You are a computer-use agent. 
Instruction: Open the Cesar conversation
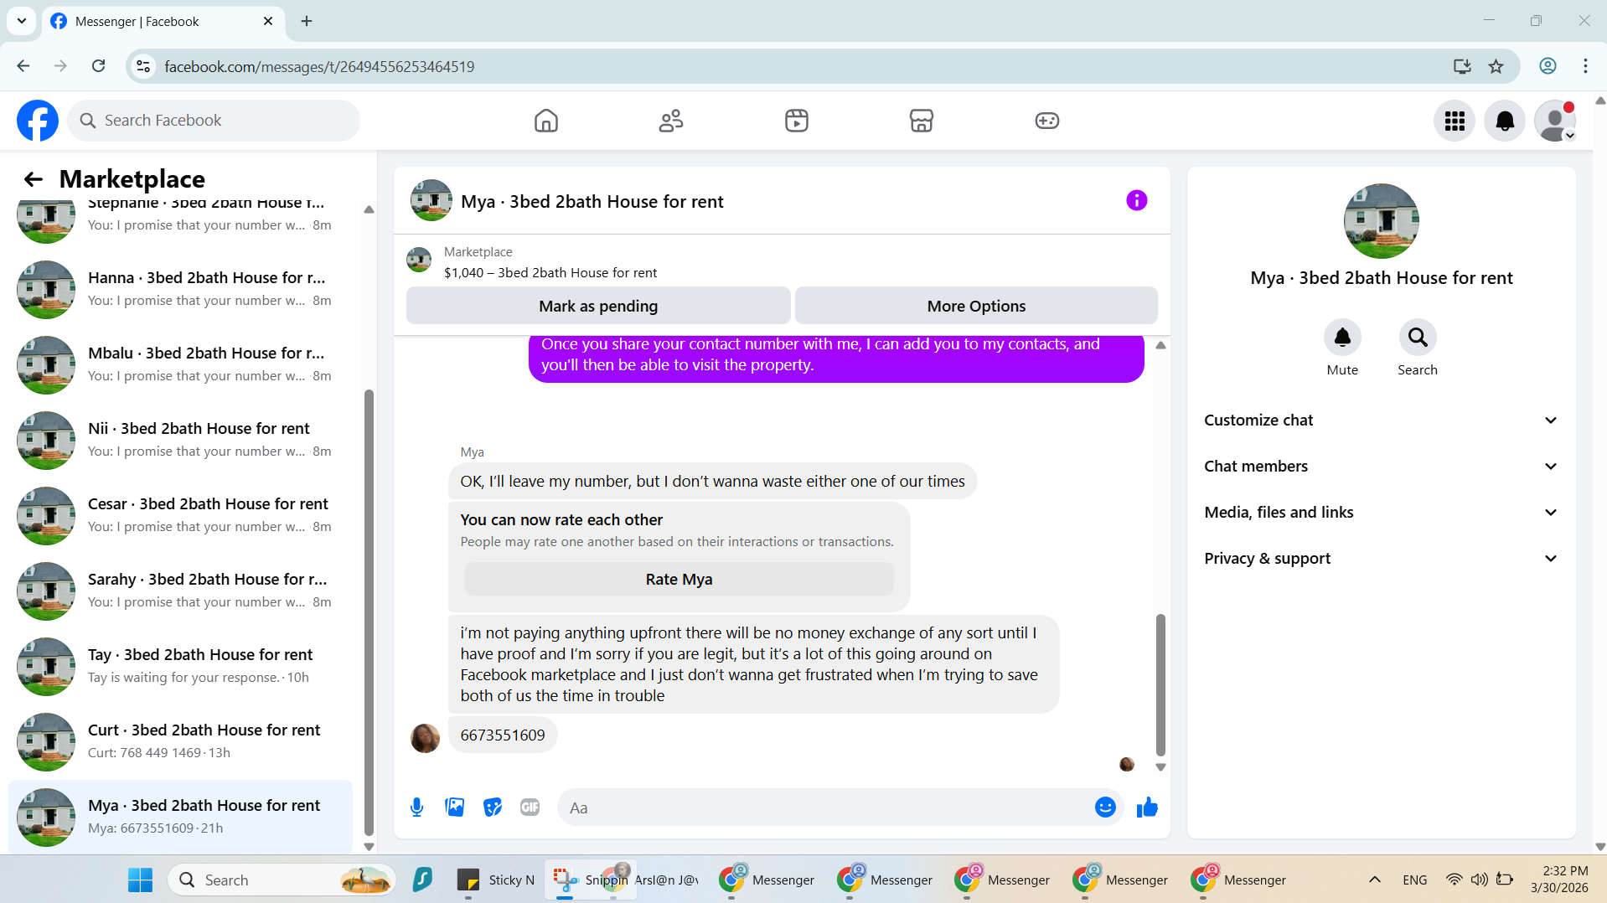pos(180,516)
